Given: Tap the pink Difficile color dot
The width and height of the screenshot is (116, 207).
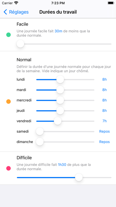Looking at the screenshot, I should point(9,168).
